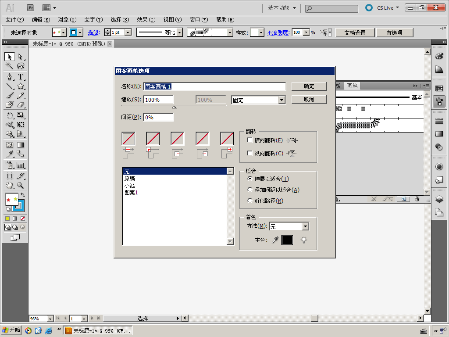Open the 固定 scale options dropdown
Viewport: 449px width, 337px height.
coord(282,100)
